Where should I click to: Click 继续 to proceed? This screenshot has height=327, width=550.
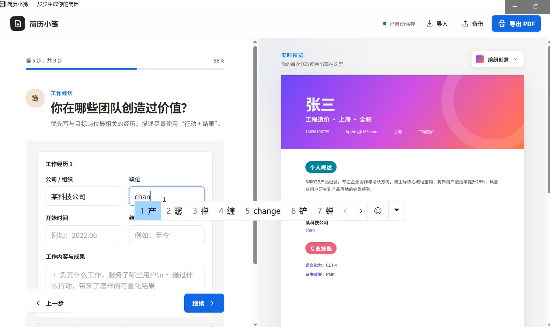204,303
